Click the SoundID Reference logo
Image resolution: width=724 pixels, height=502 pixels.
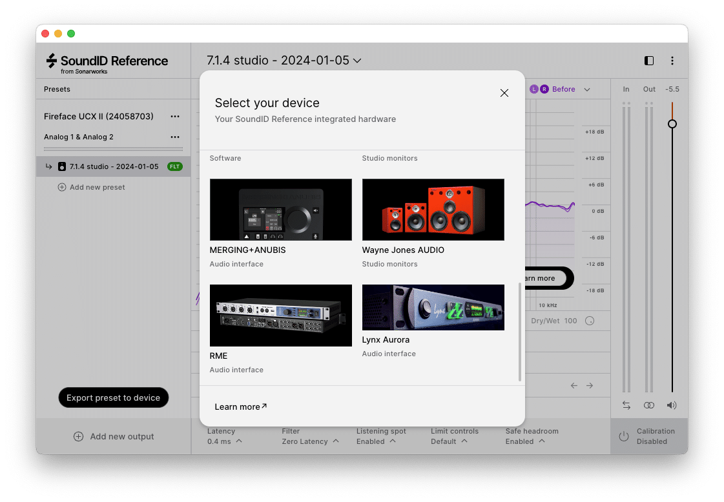click(x=107, y=63)
